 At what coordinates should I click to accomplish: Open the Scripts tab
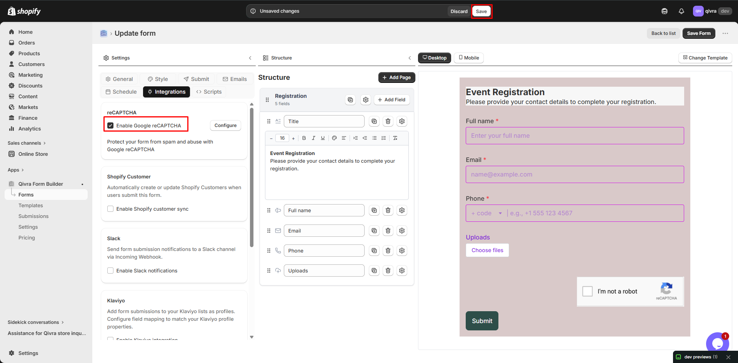(x=209, y=92)
